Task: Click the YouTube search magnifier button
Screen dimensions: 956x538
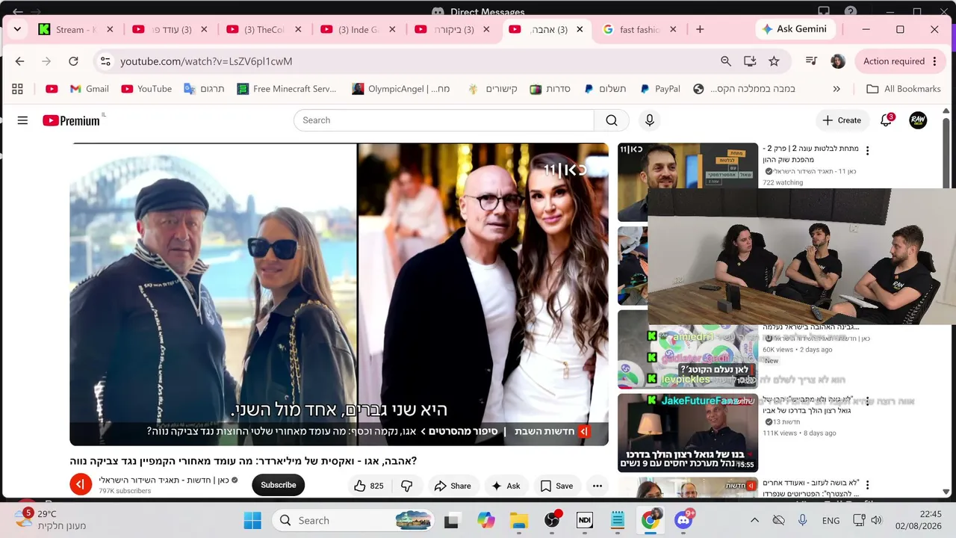Action: coord(612,120)
